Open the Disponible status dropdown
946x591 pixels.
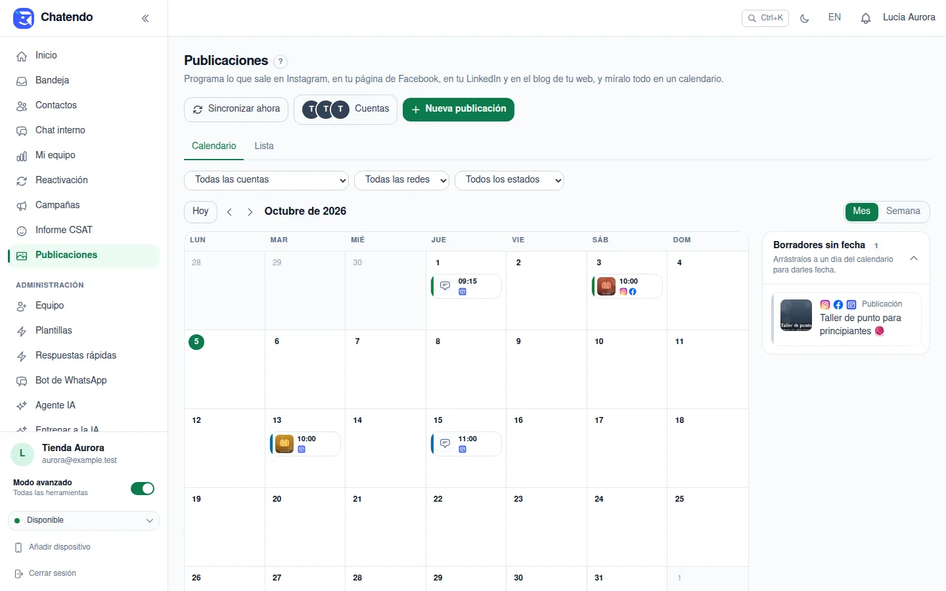point(83,521)
